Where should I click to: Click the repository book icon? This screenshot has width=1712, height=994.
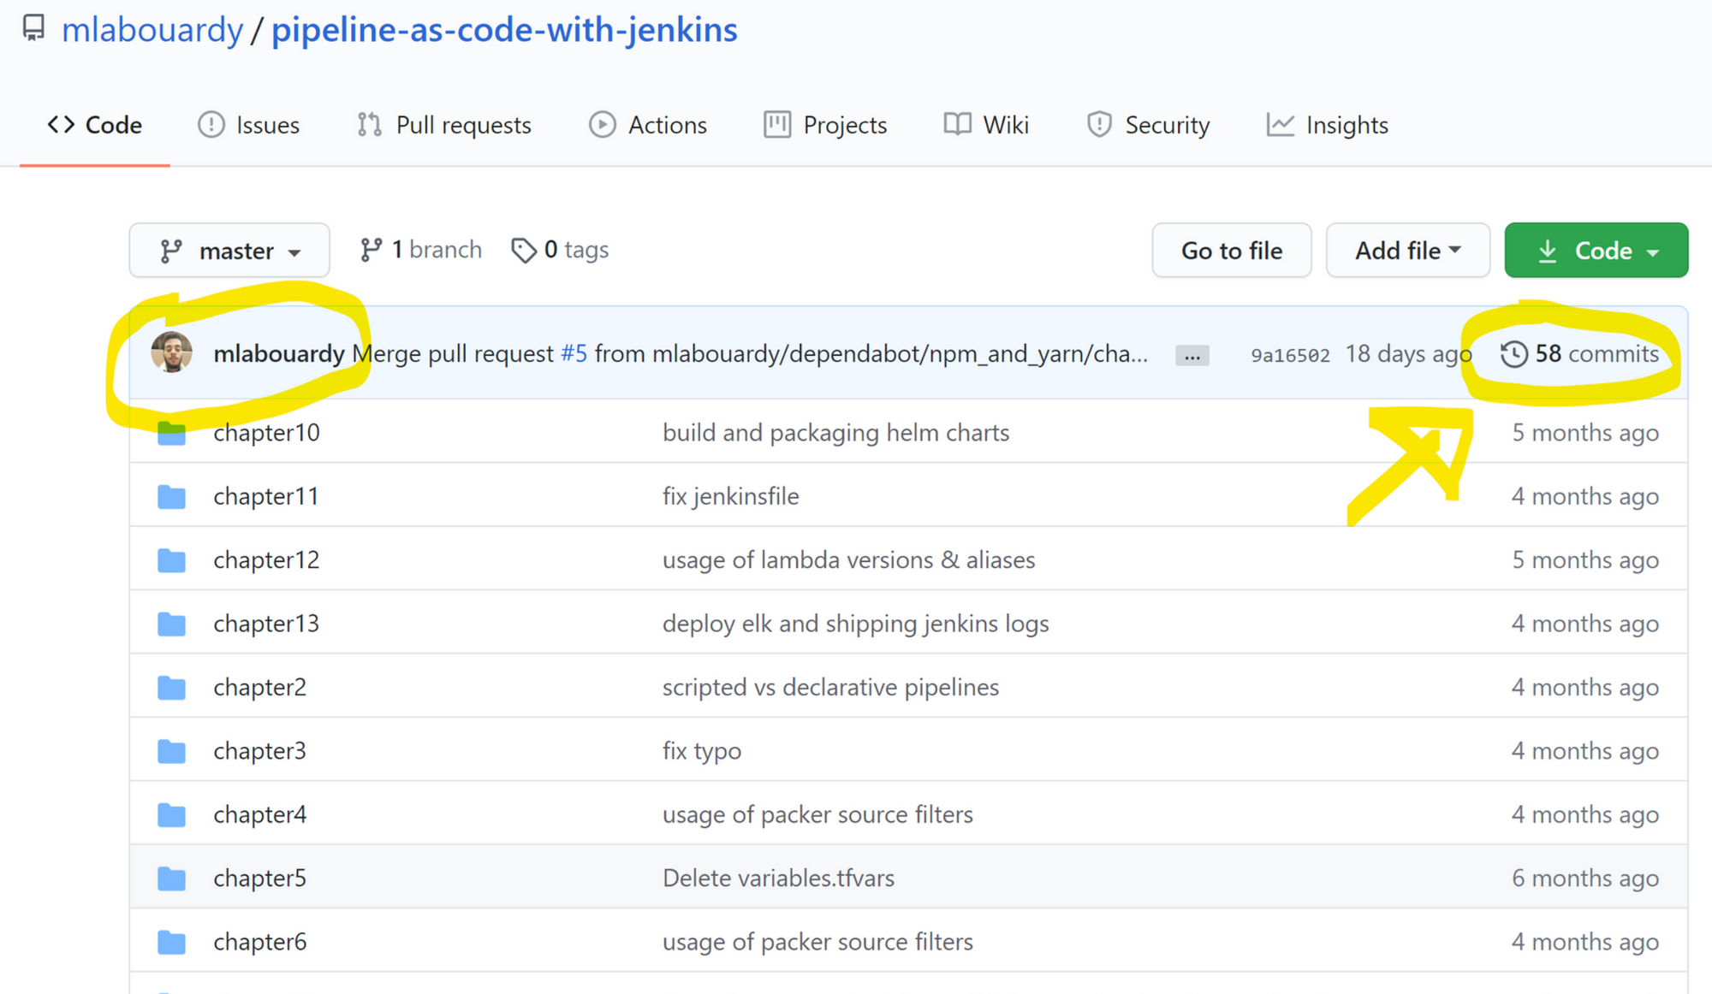tap(33, 28)
